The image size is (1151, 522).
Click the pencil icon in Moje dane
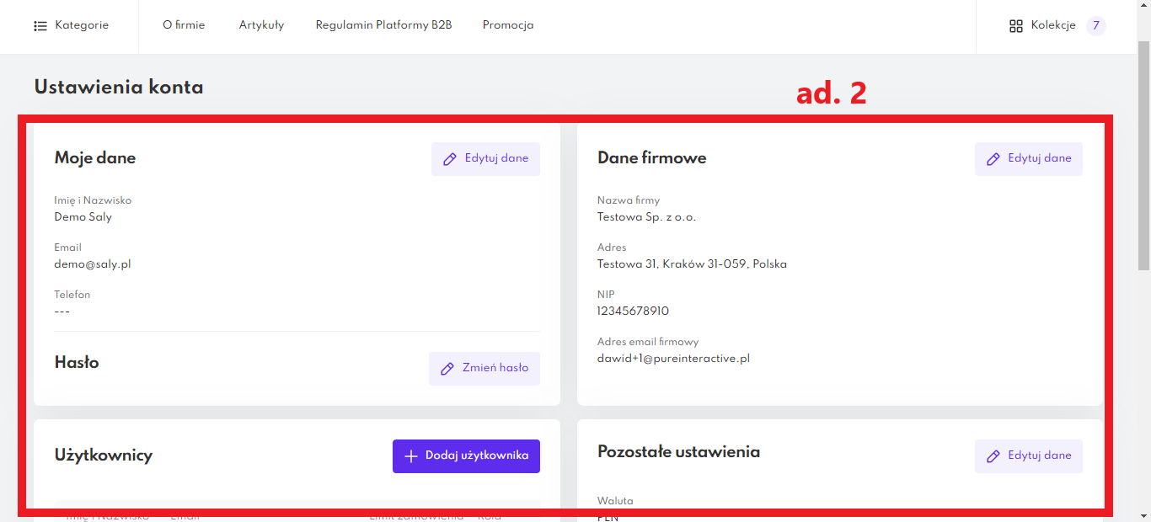coord(450,159)
